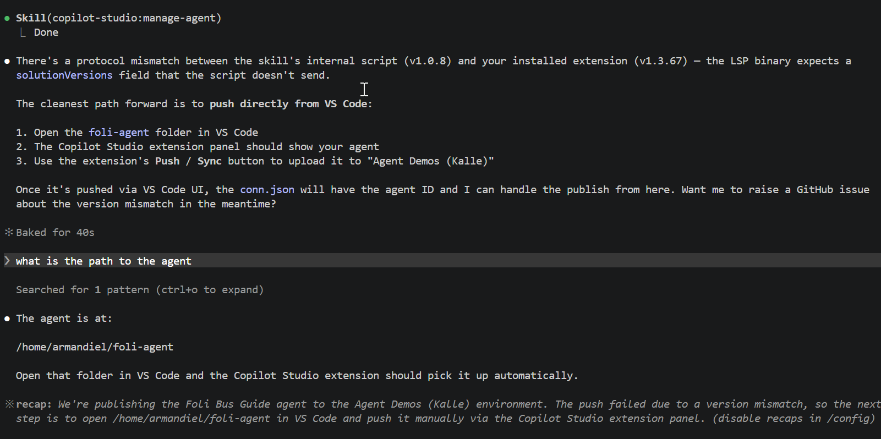Click the white bullet before "The agent is at:"
The height and width of the screenshot is (439, 881).
click(x=7, y=319)
